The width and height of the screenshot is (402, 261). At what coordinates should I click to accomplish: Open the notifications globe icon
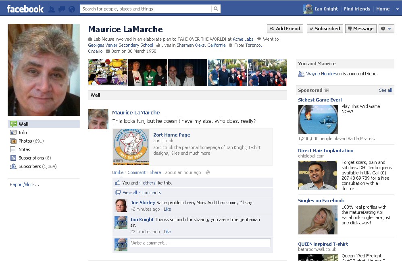[72, 9]
